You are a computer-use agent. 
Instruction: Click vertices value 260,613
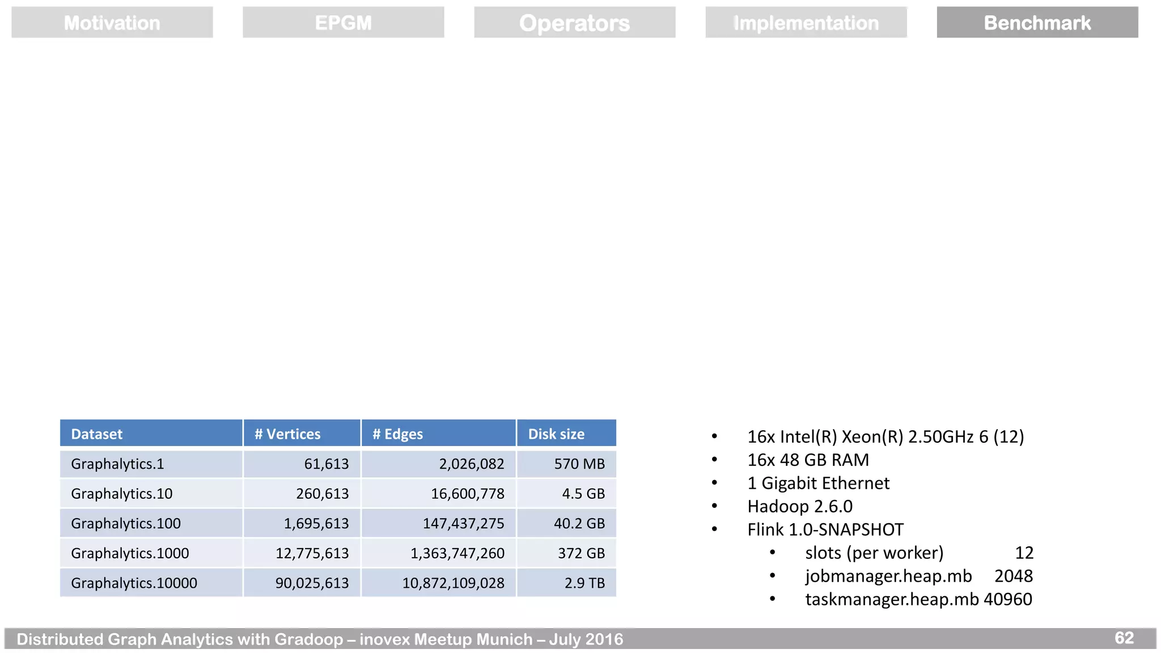tap(302, 494)
